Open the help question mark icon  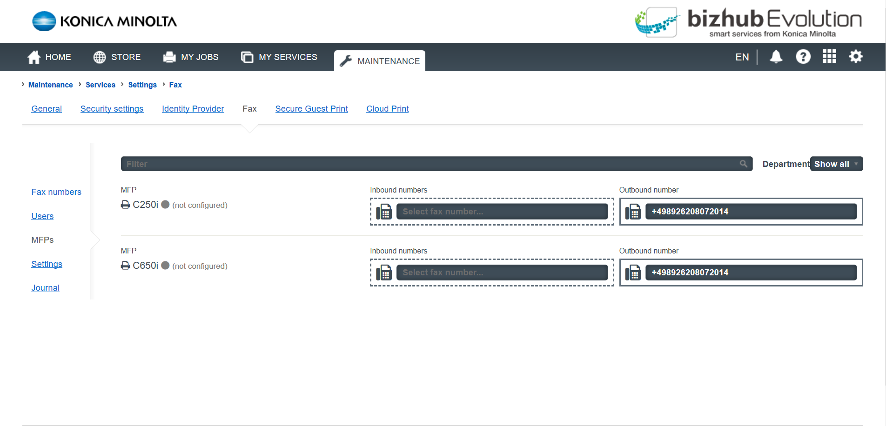[x=803, y=57]
